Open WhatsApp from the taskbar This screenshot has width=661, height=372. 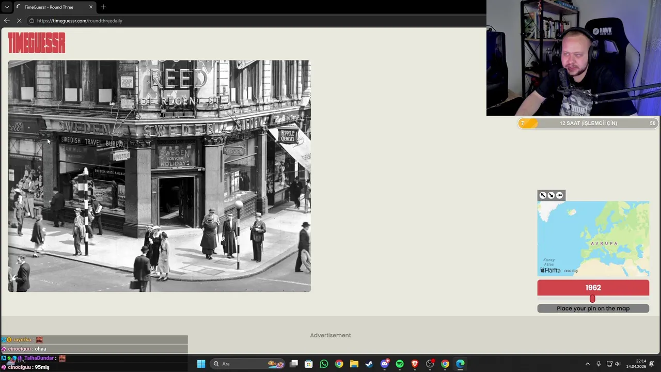tap(324, 364)
